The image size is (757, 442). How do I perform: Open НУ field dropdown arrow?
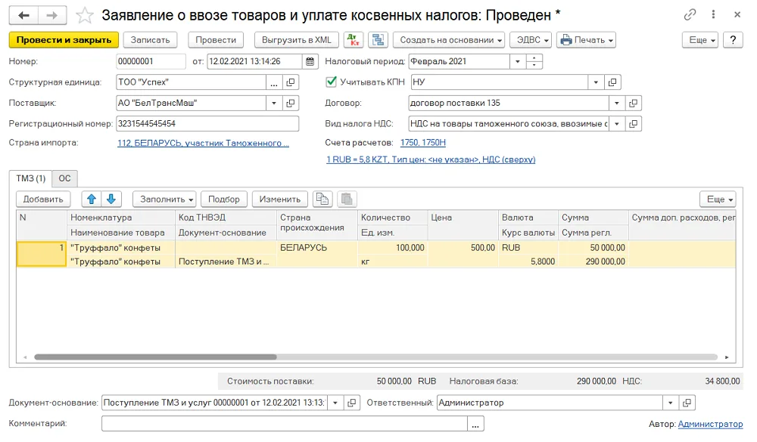(596, 82)
